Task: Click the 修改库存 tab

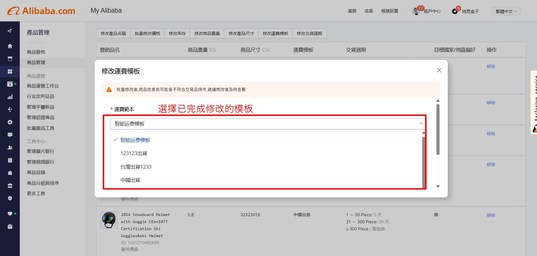Action: point(177,33)
